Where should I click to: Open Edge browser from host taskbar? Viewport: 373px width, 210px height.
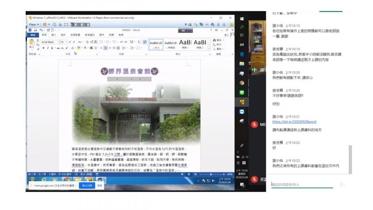(x=242, y=54)
